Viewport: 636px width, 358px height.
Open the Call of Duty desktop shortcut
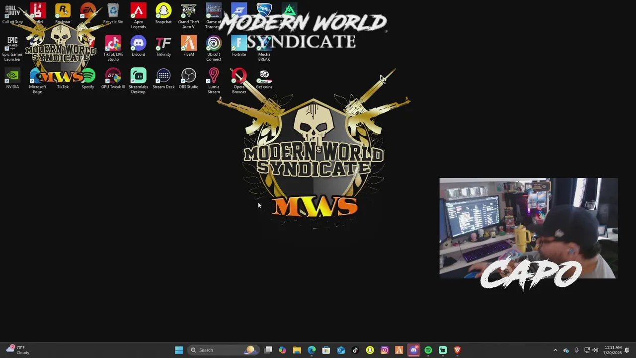pyautogui.click(x=12, y=14)
